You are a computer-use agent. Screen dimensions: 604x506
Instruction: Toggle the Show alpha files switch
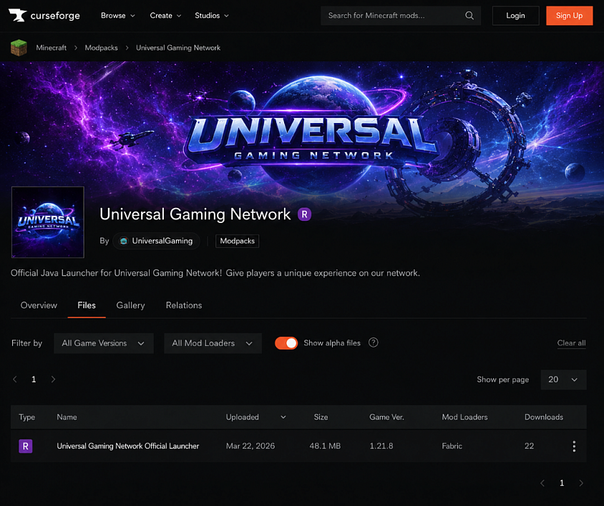coord(286,343)
